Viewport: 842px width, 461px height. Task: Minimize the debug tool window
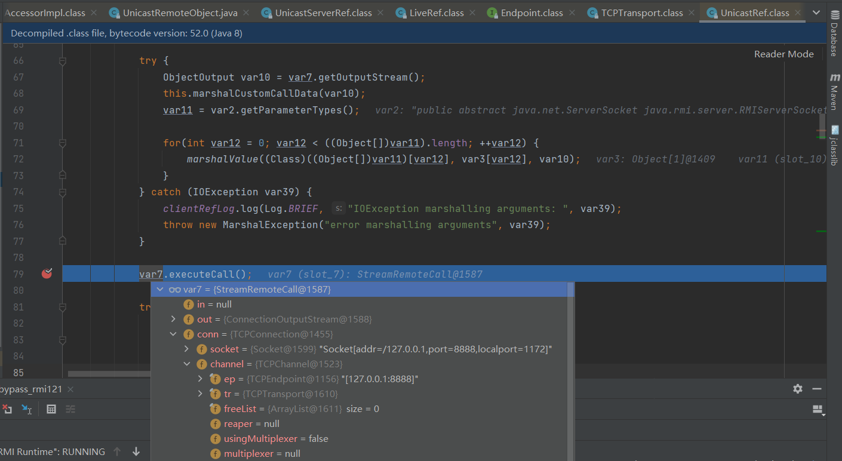(817, 389)
